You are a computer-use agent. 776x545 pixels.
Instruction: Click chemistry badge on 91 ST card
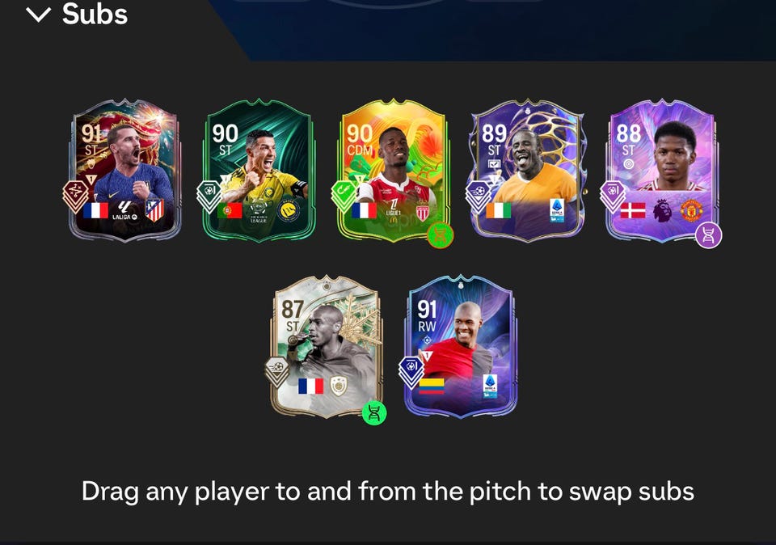pos(75,196)
